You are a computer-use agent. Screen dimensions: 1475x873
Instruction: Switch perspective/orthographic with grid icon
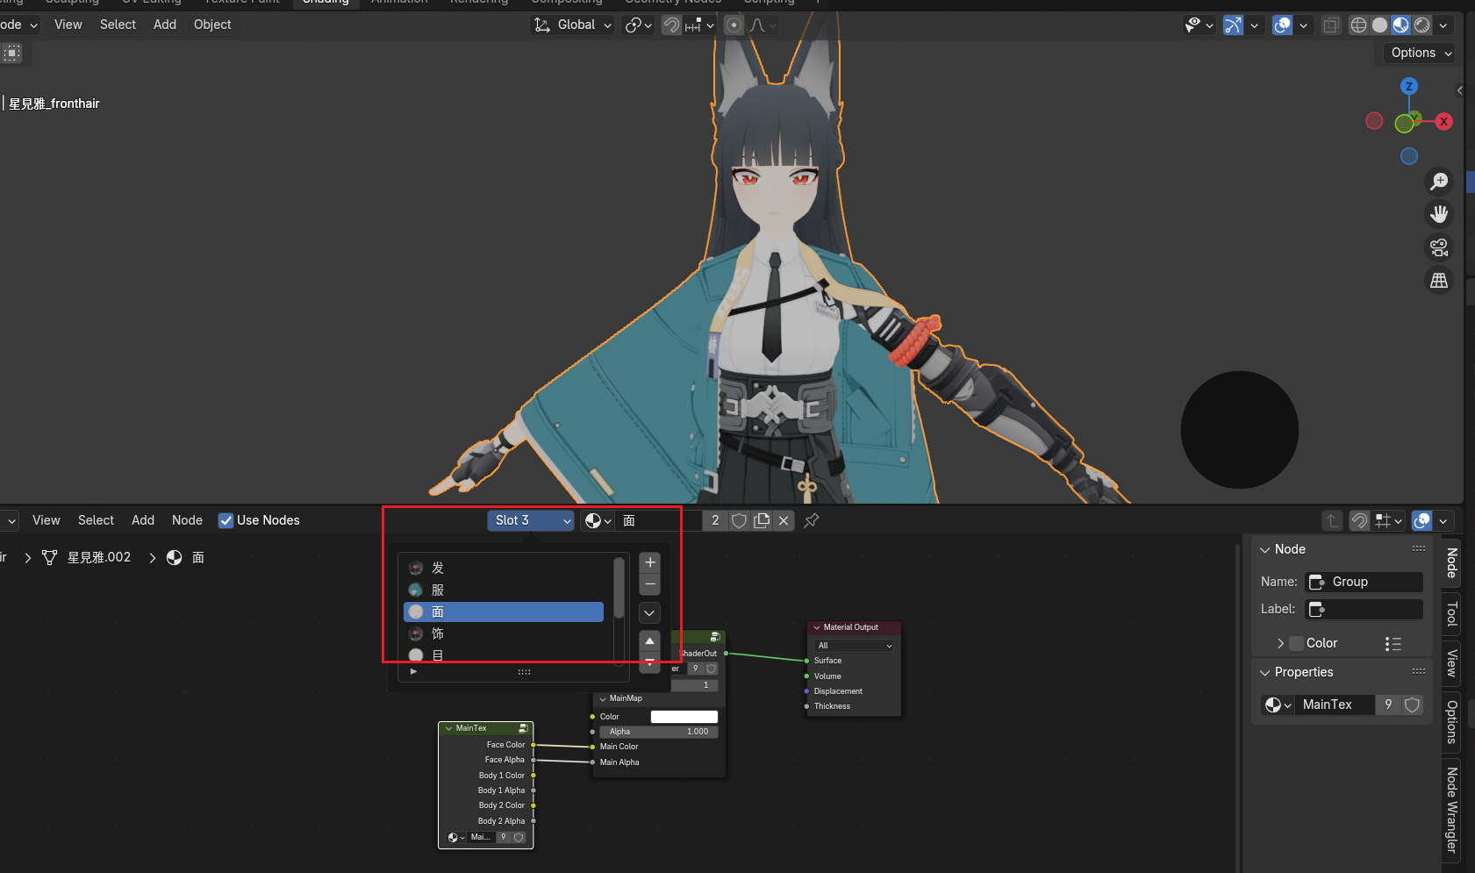[x=1439, y=281]
